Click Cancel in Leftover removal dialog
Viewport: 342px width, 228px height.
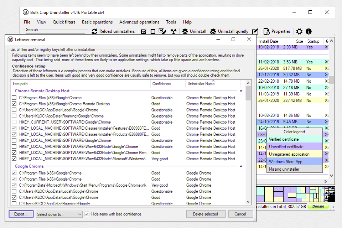click(x=240, y=214)
